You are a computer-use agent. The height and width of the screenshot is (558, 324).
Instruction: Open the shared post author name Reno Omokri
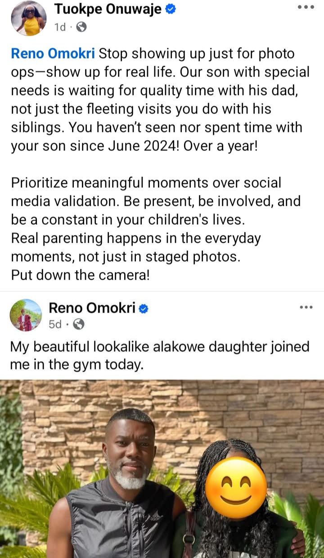tap(92, 308)
